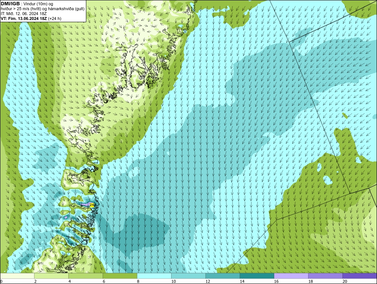The width and height of the screenshot is (377, 284).
Task: Click the scale label '2'
Action: click(35, 281)
